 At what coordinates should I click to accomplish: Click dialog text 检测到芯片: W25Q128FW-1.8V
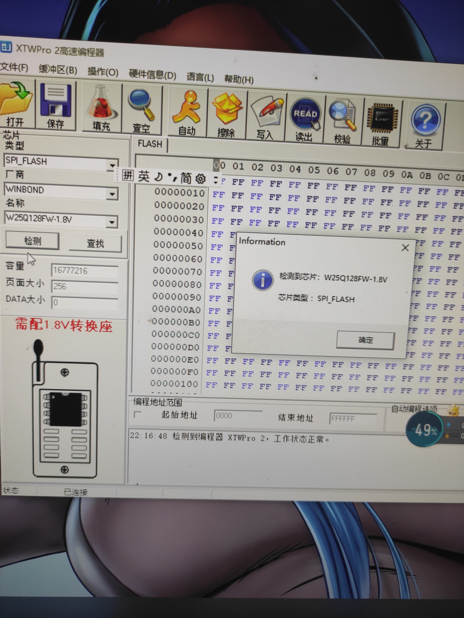click(x=333, y=278)
